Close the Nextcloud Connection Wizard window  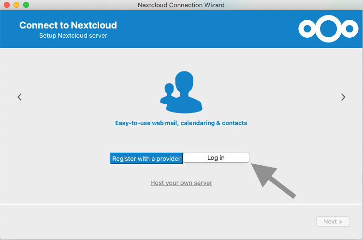pyautogui.click(x=7, y=5)
